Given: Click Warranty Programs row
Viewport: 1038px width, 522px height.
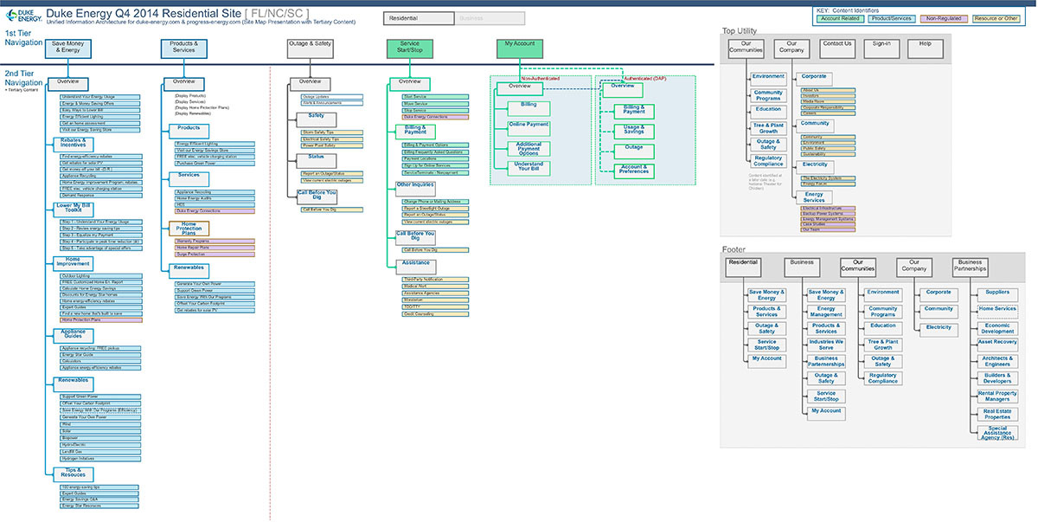Looking at the screenshot, I should (215, 242).
